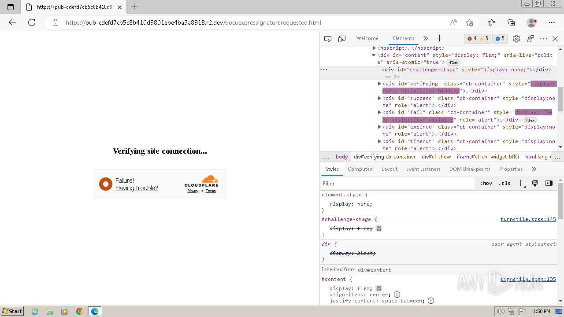
Task: Click the Read aloud icon
Action: [x=453, y=22]
